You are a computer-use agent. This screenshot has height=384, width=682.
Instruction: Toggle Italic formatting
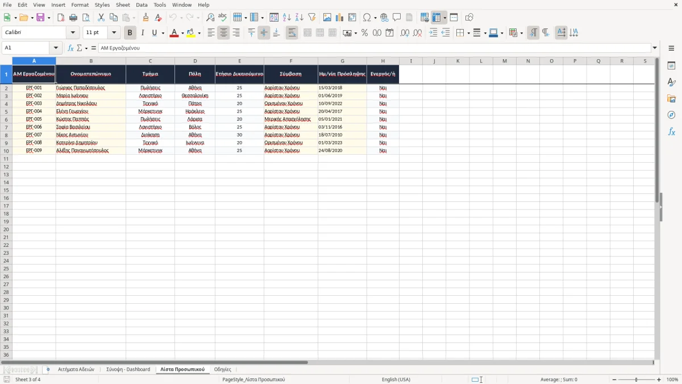tap(143, 33)
